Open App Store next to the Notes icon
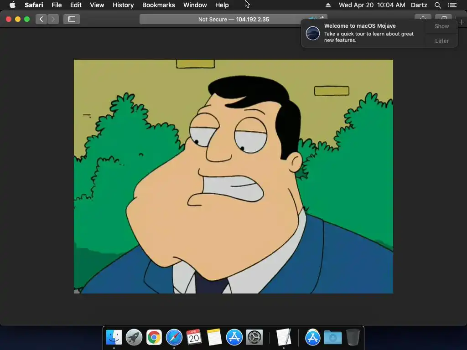Image resolution: width=467 pixels, height=350 pixels. click(x=234, y=337)
